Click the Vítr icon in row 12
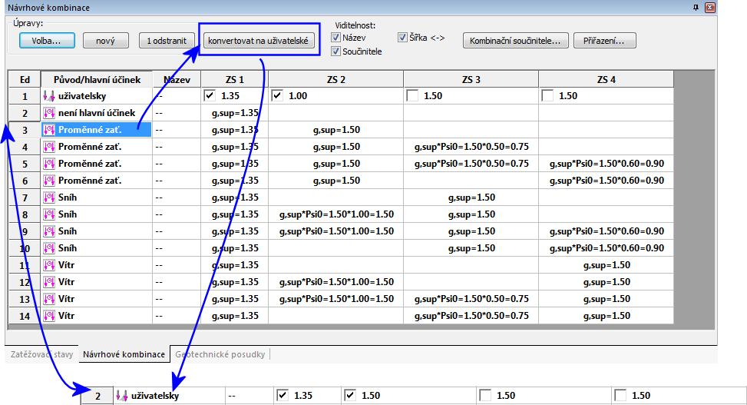The height and width of the screenshot is (405, 747). click(49, 282)
